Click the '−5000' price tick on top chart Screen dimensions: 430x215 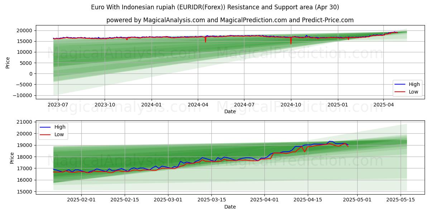click(x=25, y=85)
